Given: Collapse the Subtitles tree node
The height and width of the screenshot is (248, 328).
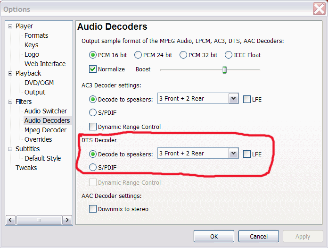Looking at the screenshot, I should [10, 149].
